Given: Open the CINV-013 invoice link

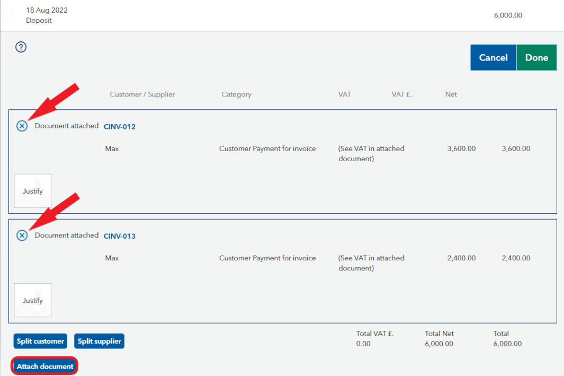Looking at the screenshot, I should [120, 236].
